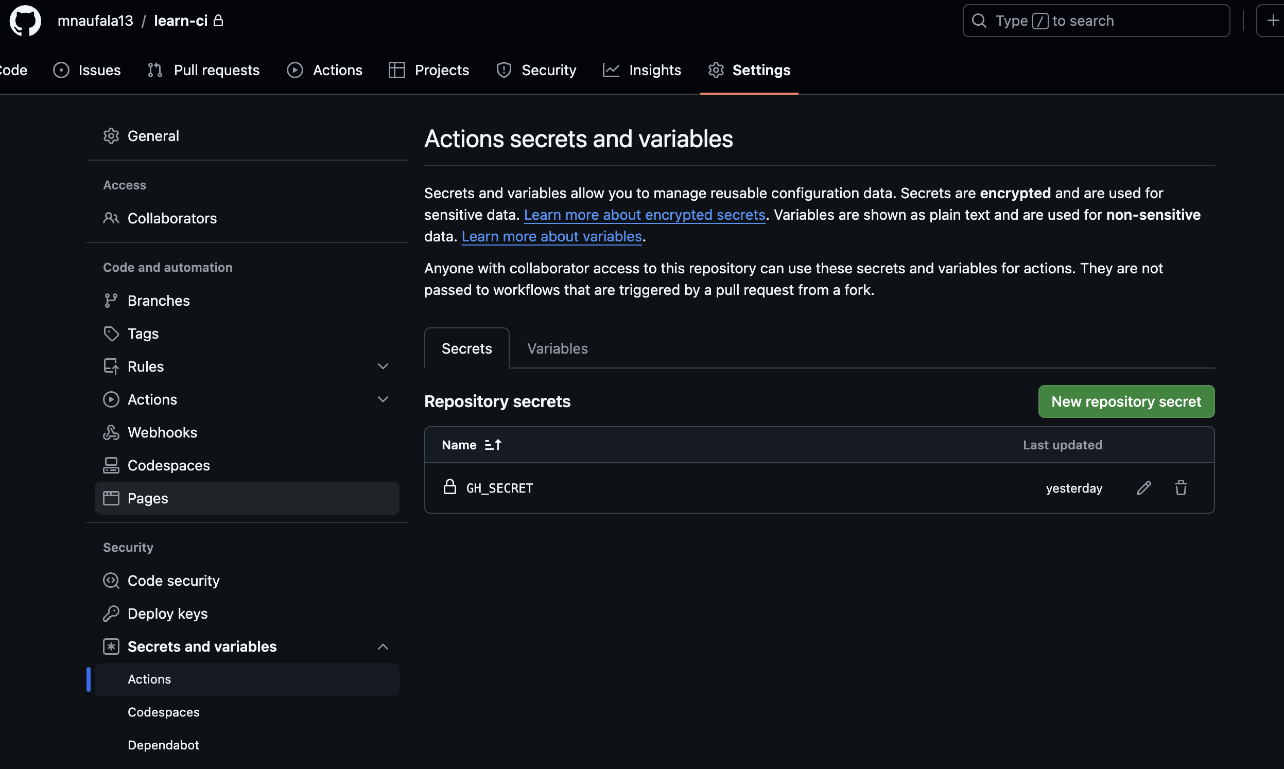Click the Code security shield icon
This screenshot has width=1284, height=769.
coord(111,581)
